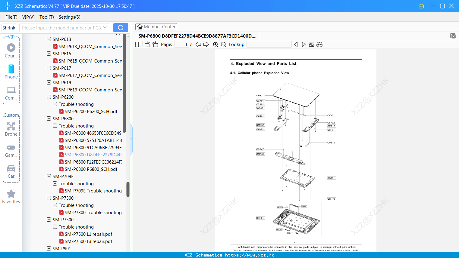The width and height of the screenshot is (459, 258).
Task: Collapse the SM-P617 tree node
Action: [x=49, y=68]
